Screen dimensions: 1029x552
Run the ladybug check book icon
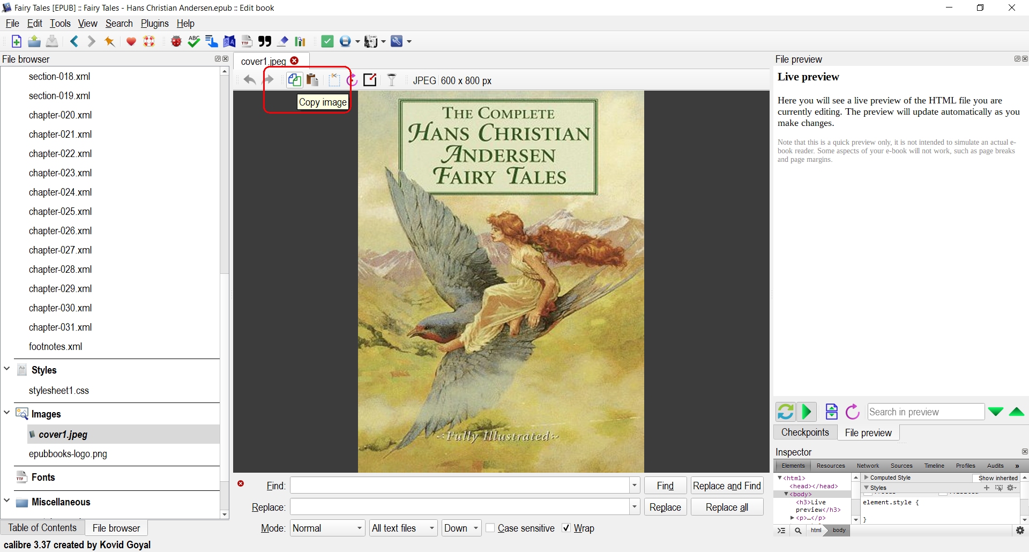coord(176,41)
